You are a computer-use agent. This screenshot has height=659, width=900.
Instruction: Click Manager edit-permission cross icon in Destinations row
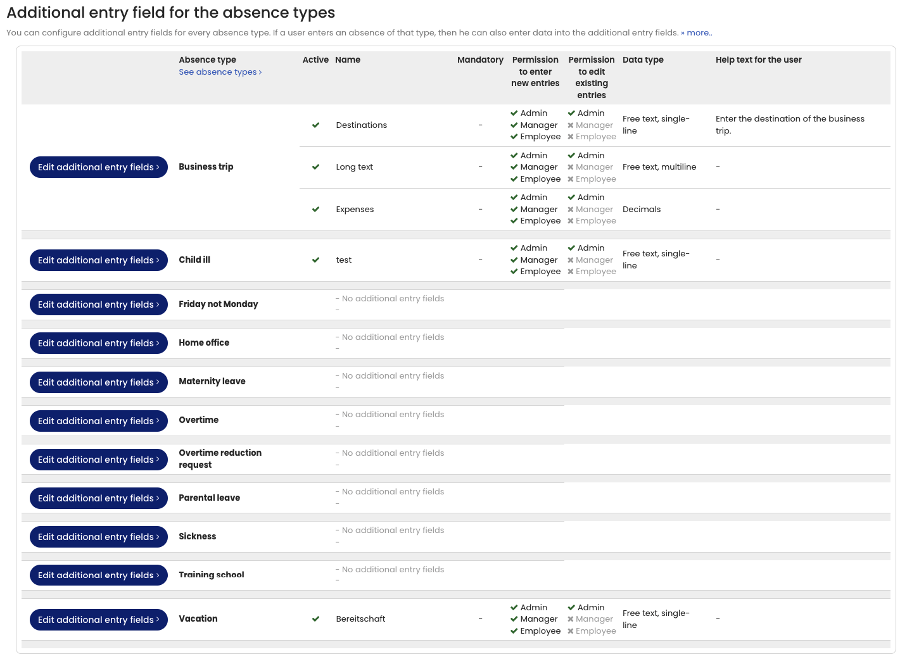[x=571, y=125]
